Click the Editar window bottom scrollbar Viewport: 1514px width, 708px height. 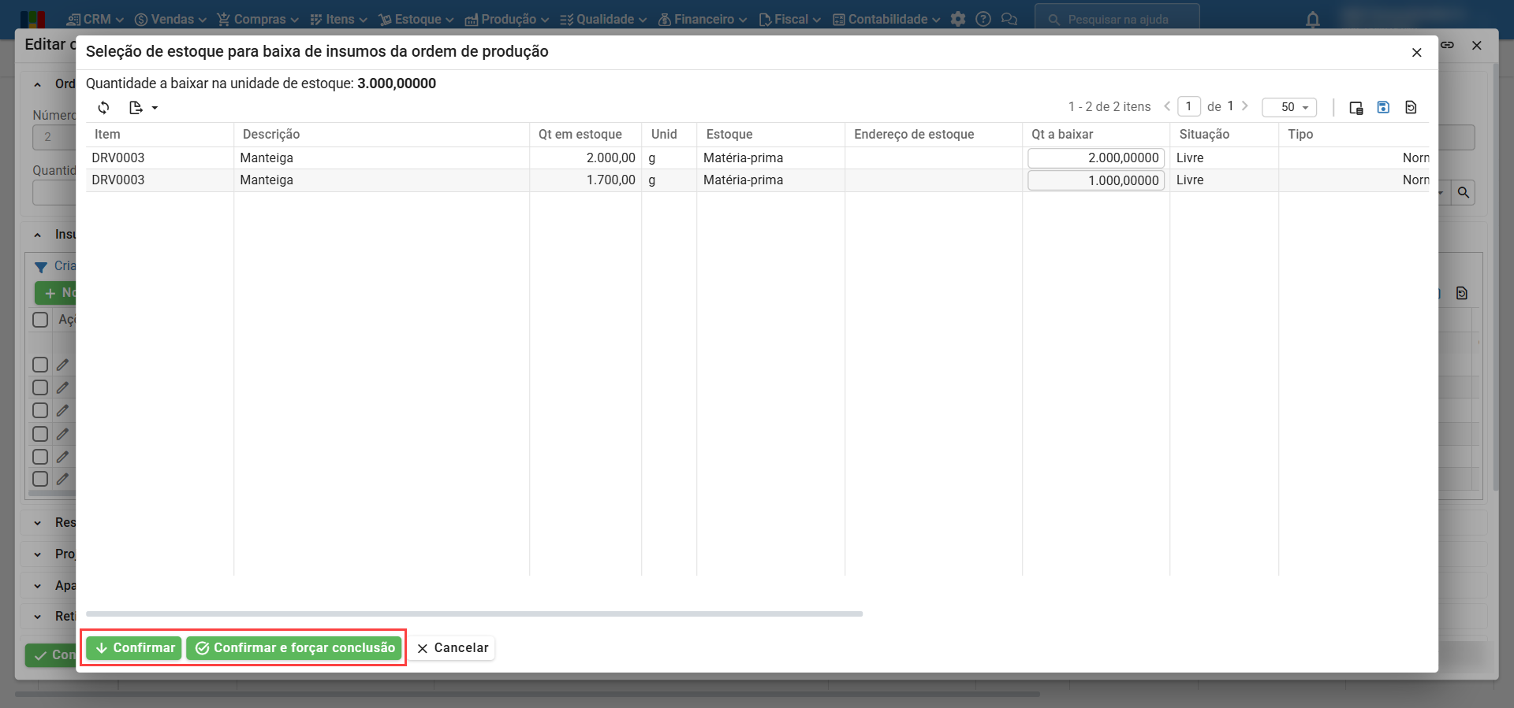527,695
